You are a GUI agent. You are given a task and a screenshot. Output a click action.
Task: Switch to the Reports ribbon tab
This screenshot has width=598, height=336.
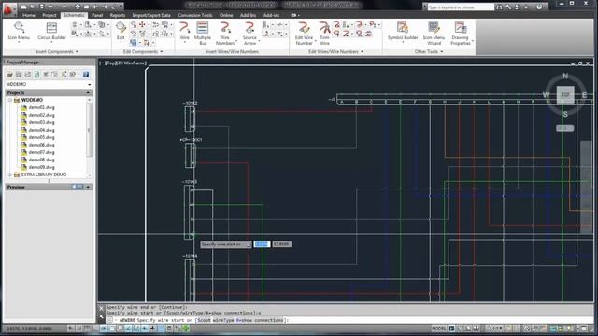[x=118, y=15]
